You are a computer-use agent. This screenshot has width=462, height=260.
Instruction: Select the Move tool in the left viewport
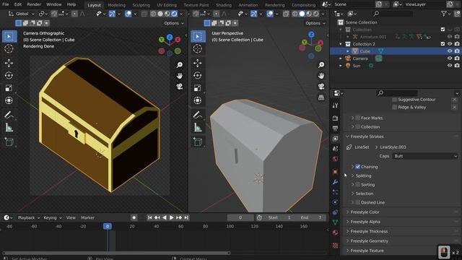point(9,63)
